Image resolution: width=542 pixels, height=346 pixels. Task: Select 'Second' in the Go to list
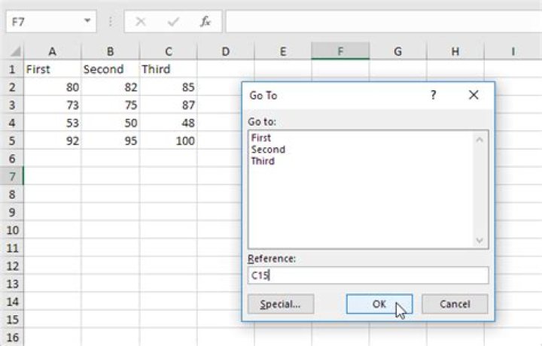[268, 149]
